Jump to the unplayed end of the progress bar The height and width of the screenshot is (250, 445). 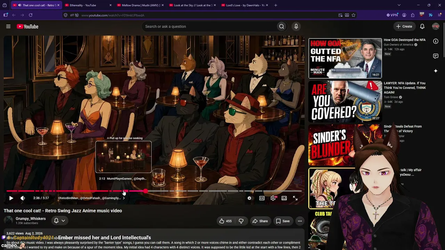(x=301, y=191)
